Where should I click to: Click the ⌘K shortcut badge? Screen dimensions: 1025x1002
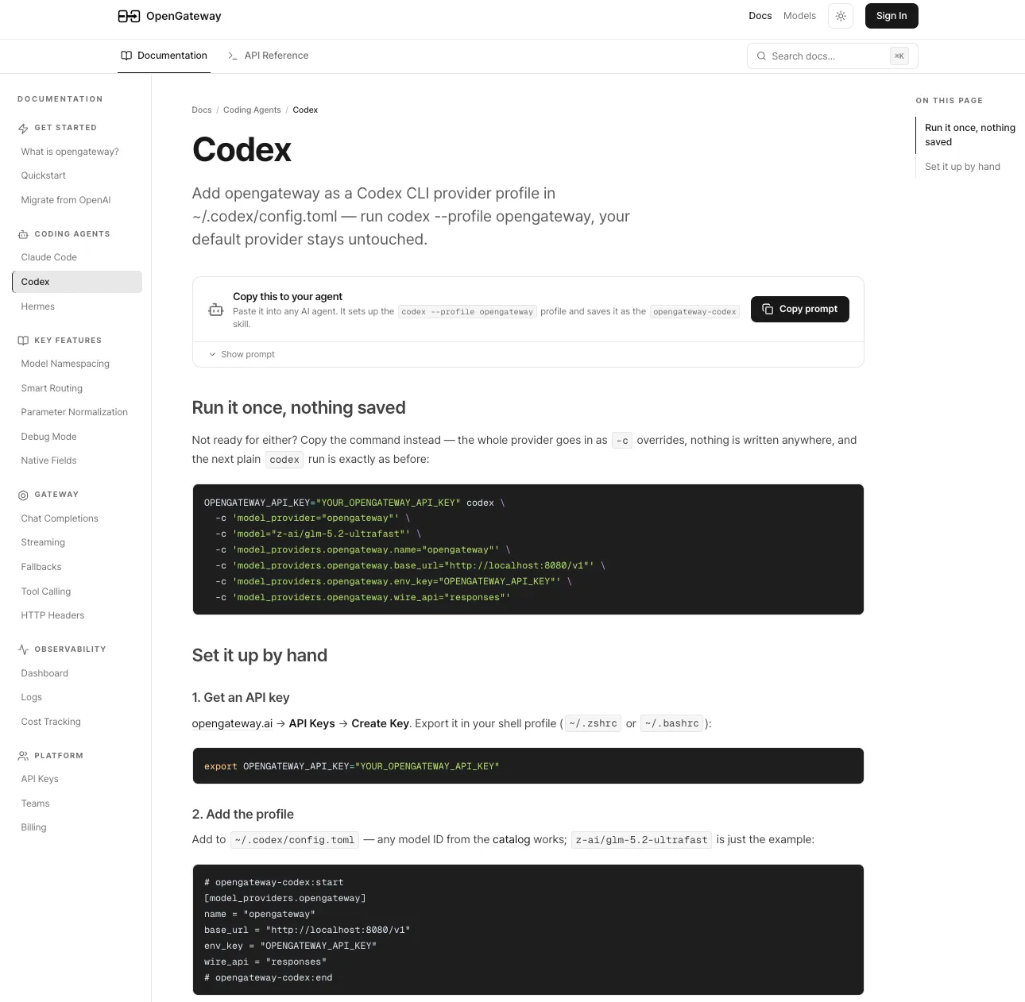pos(899,56)
